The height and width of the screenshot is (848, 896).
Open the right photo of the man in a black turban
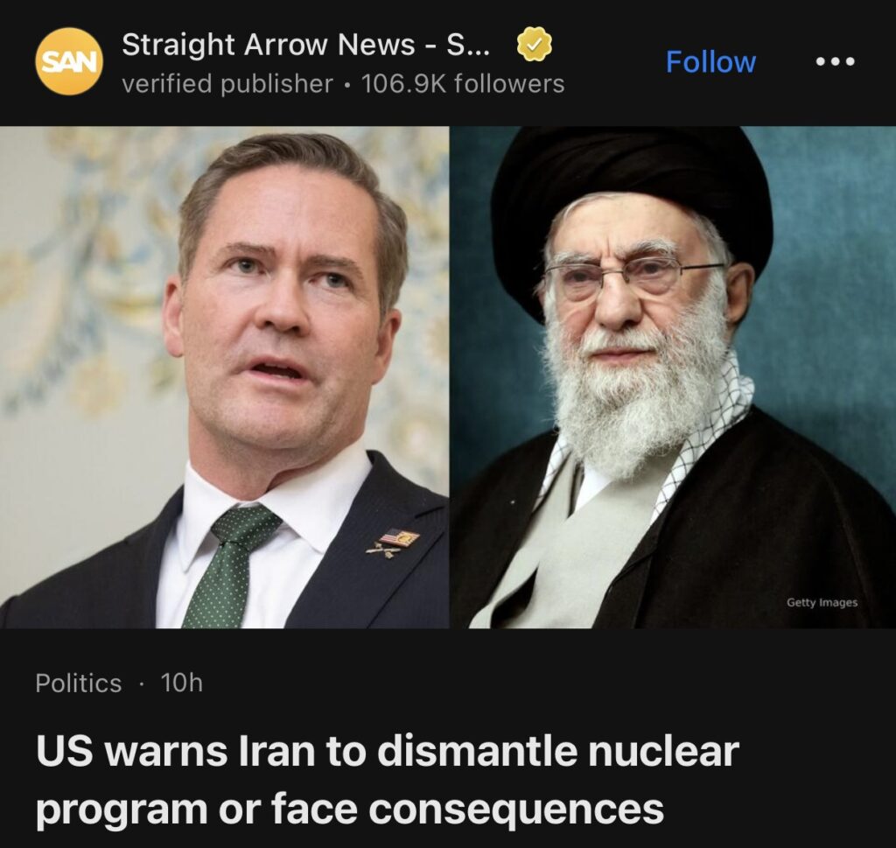673,377
